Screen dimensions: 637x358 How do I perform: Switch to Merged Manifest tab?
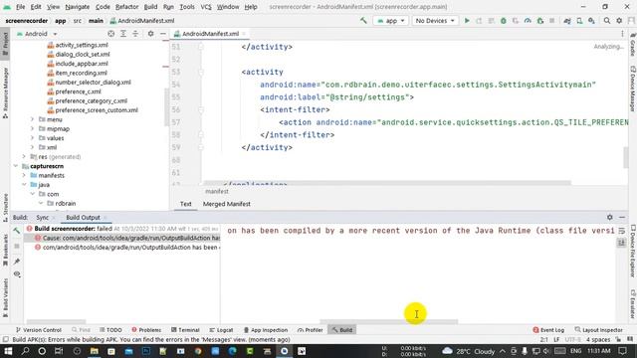pos(226,204)
